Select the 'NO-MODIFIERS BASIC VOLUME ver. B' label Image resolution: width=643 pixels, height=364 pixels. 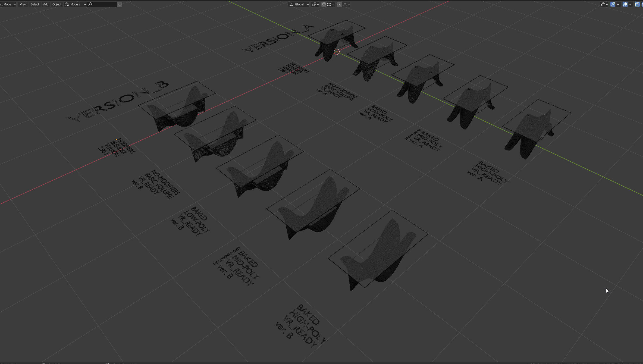tap(156, 184)
